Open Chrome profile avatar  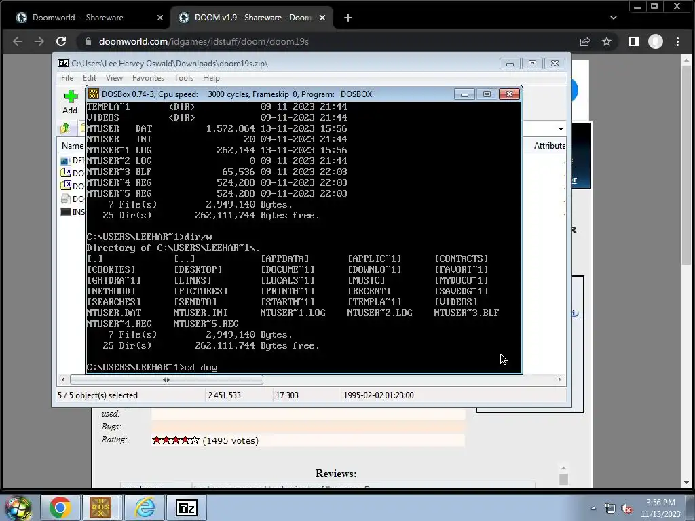click(x=656, y=41)
